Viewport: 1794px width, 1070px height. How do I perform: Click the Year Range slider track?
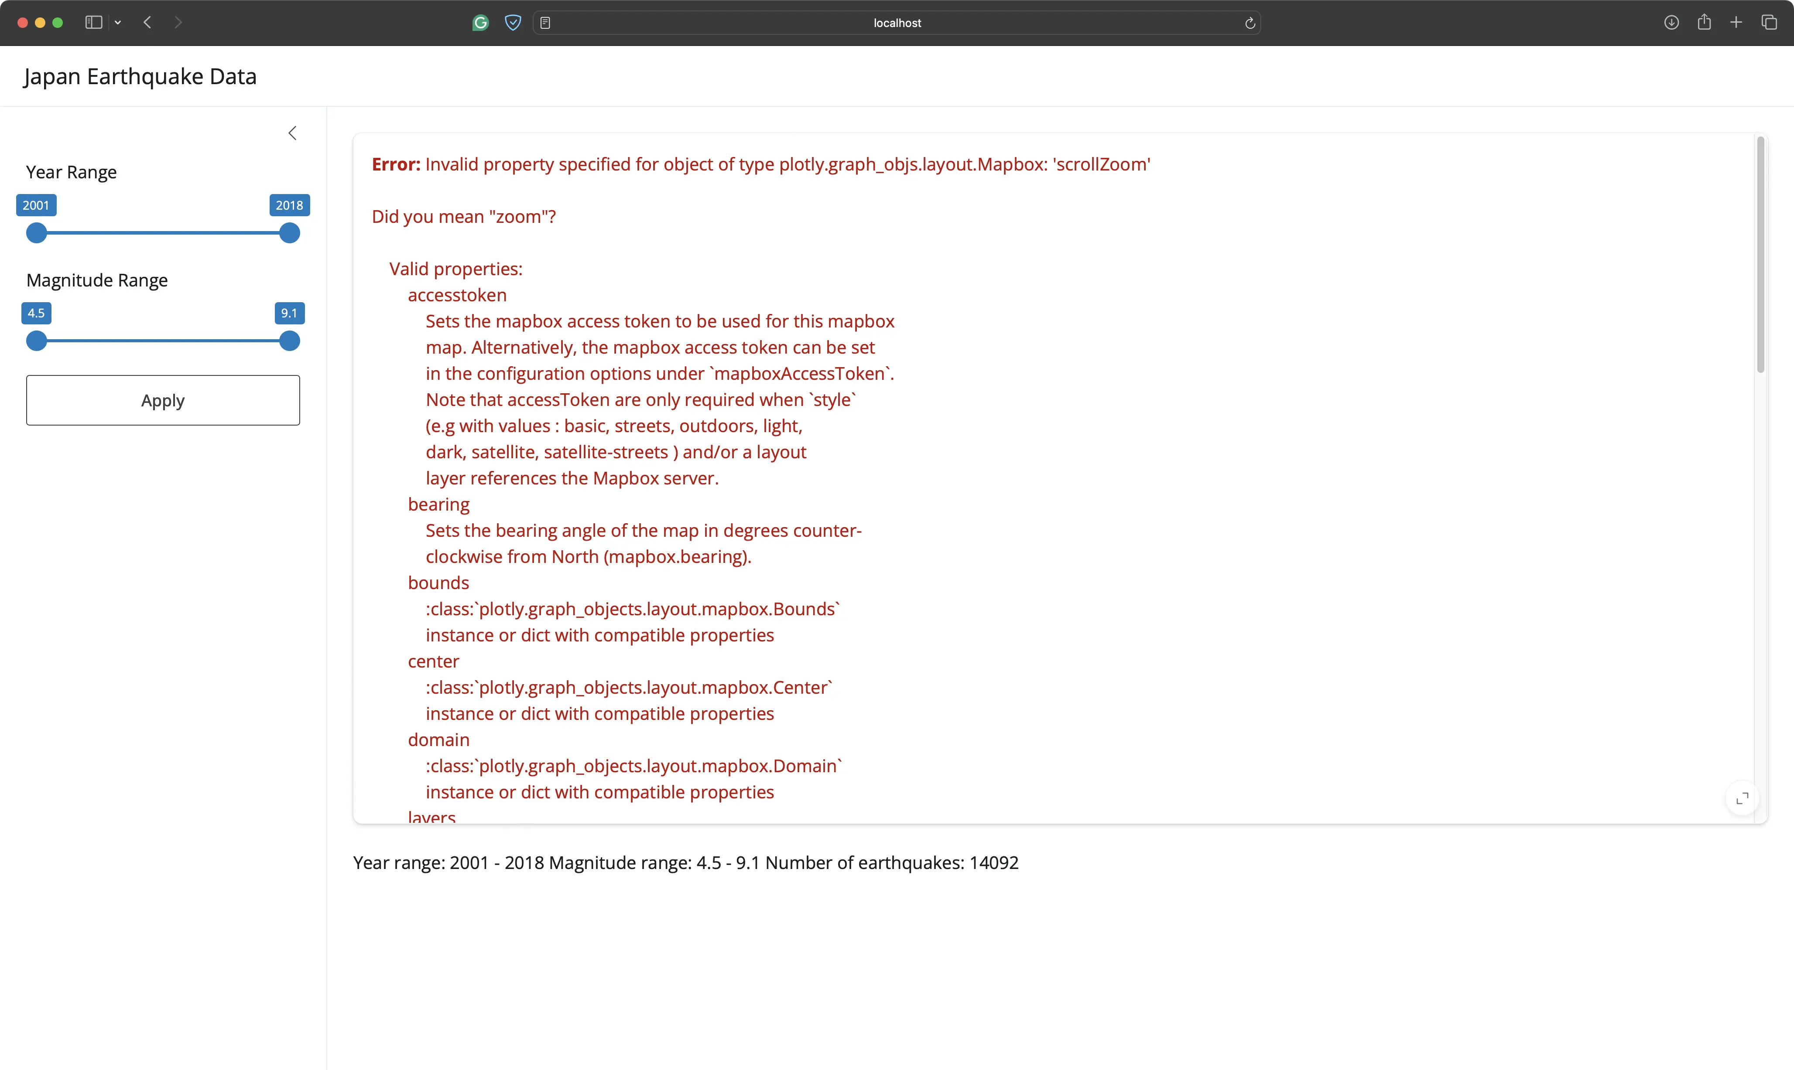[163, 233]
